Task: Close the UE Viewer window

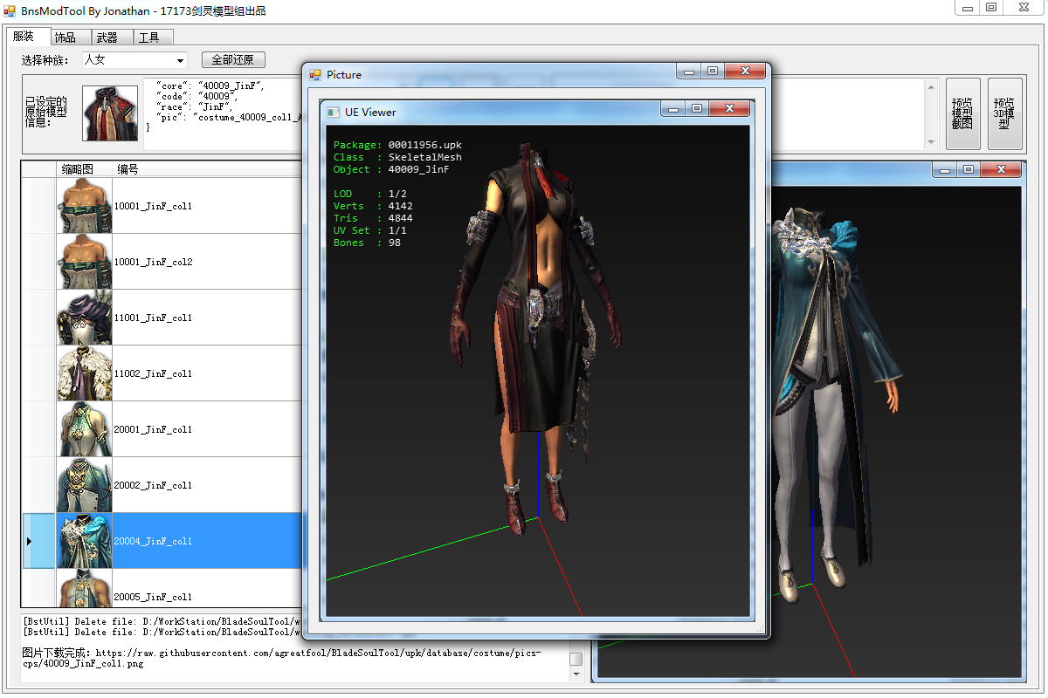Action: point(728,109)
